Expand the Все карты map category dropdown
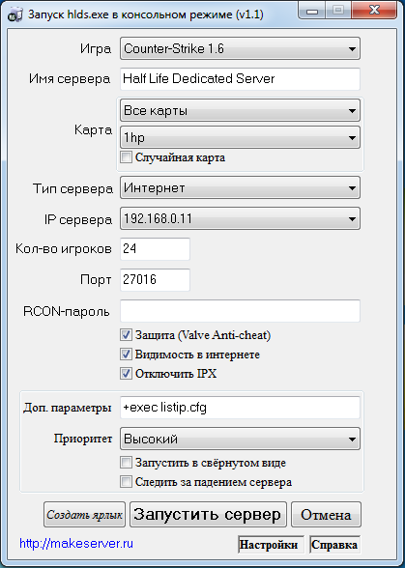Image resolution: width=405 pixels, height=568 pixels. [x=240, y=110]
